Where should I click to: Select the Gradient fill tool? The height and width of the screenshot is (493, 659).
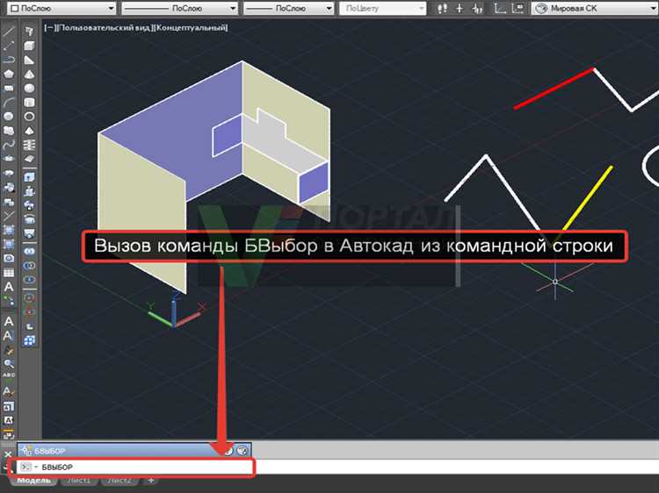[x=9, y=244]
